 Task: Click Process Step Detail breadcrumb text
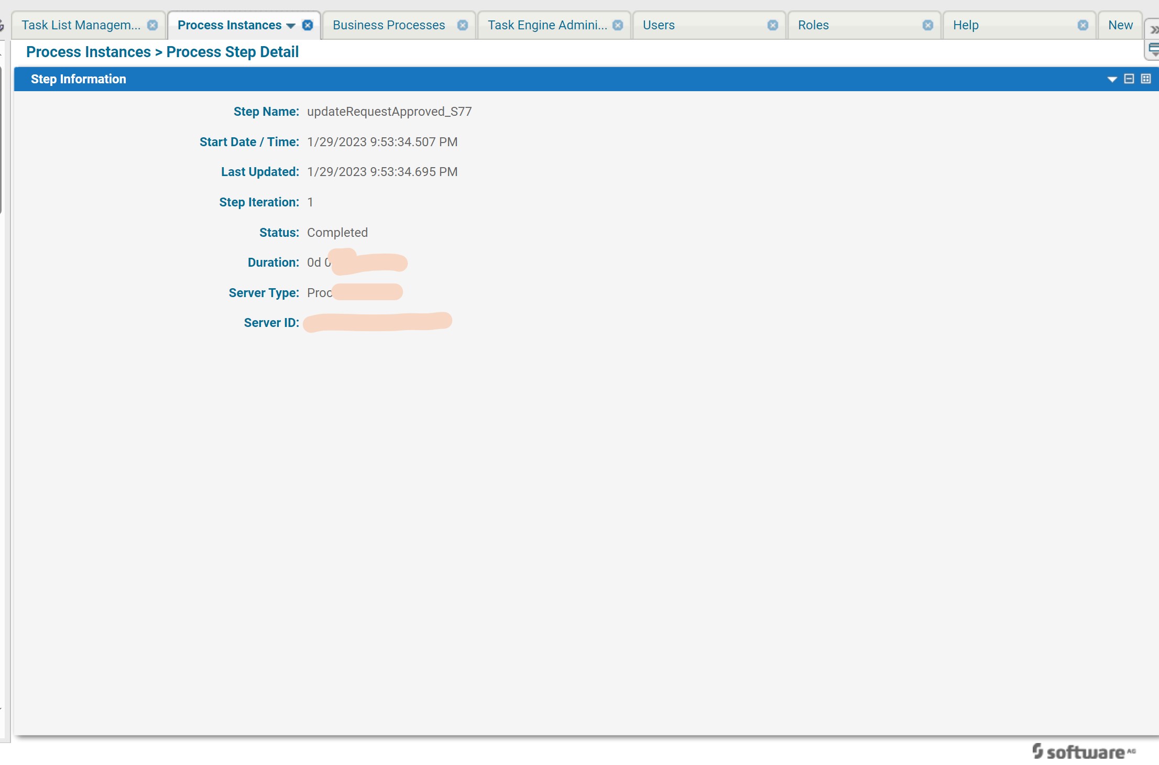pyautogui.click(x=233, y=52)
